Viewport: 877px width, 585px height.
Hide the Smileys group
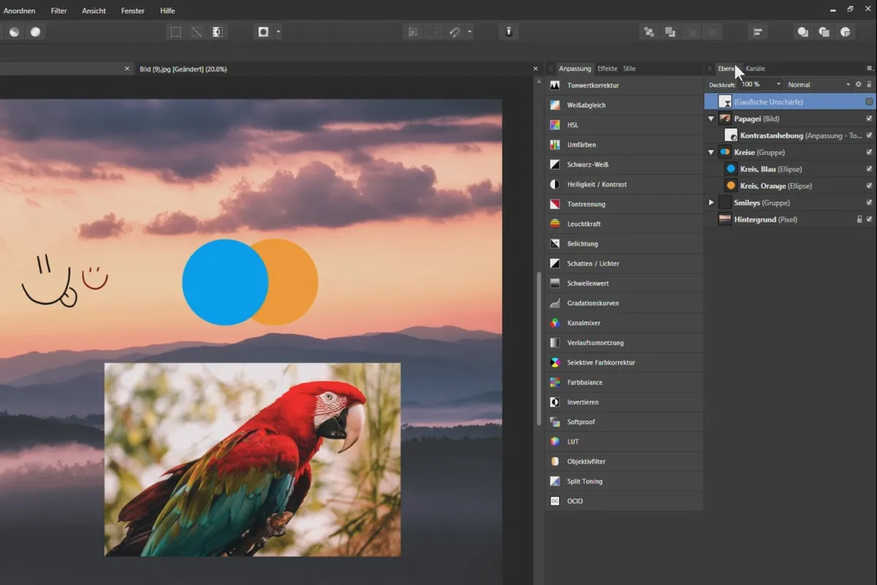(x=869, y=203)
